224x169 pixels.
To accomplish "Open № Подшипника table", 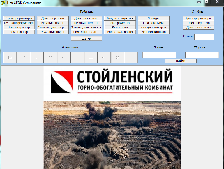I will [154, 32].
